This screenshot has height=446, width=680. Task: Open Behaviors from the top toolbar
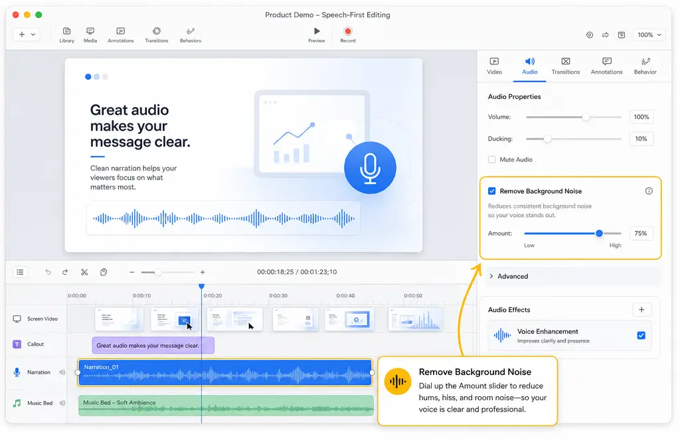[x=191, y=35]
